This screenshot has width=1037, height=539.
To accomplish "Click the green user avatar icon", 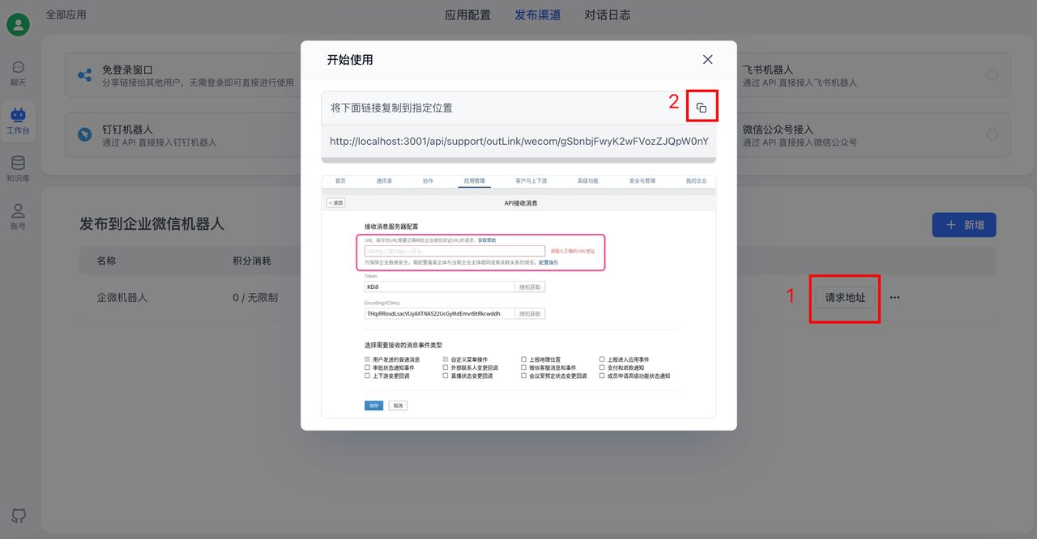I will point(18,24).
